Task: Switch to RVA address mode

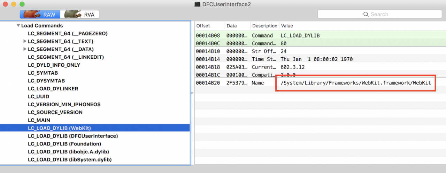Action: click(x=80, y=15)
